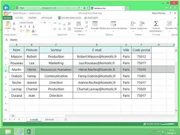The height and width of the screenshot is (135, 180).
Task: Toggle bold (G) formatting
Action: tap(21, 27)
